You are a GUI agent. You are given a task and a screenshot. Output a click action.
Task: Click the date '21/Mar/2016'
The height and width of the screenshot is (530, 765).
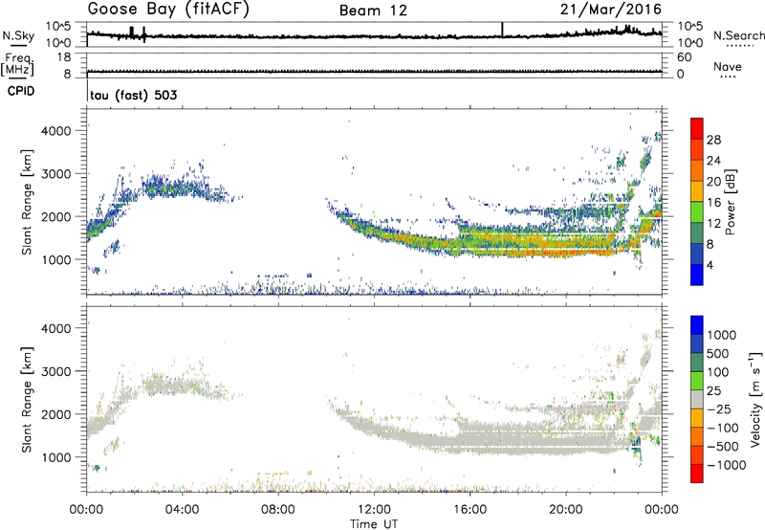[611, 9]
